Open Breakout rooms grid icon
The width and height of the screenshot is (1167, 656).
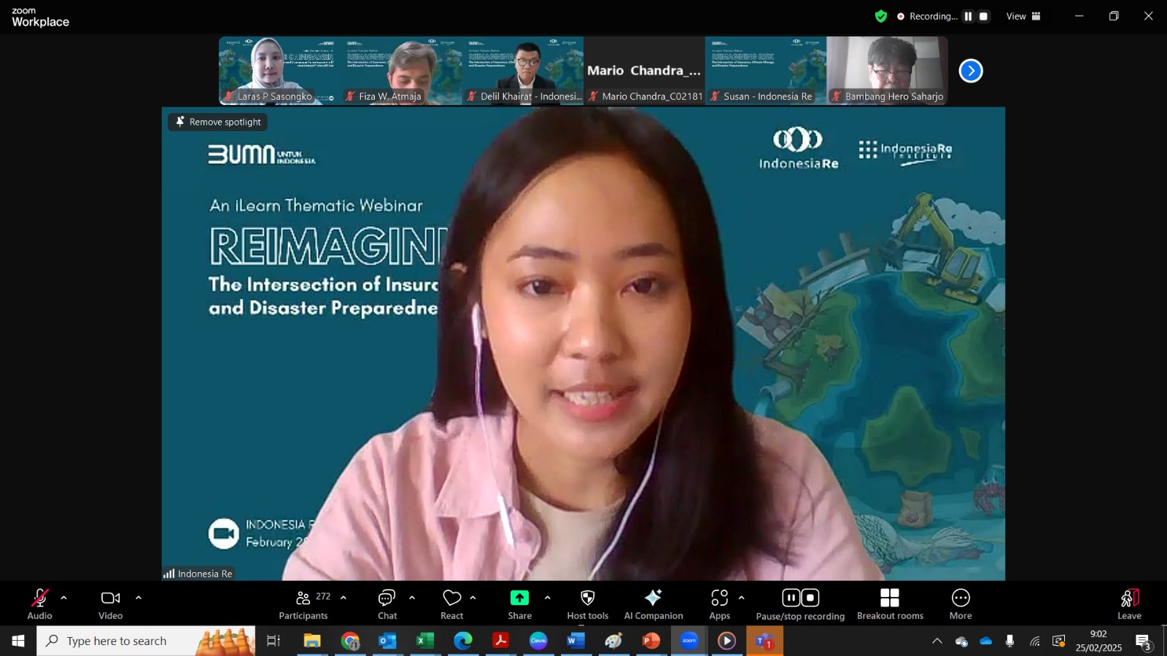click(x=890, y=598)
